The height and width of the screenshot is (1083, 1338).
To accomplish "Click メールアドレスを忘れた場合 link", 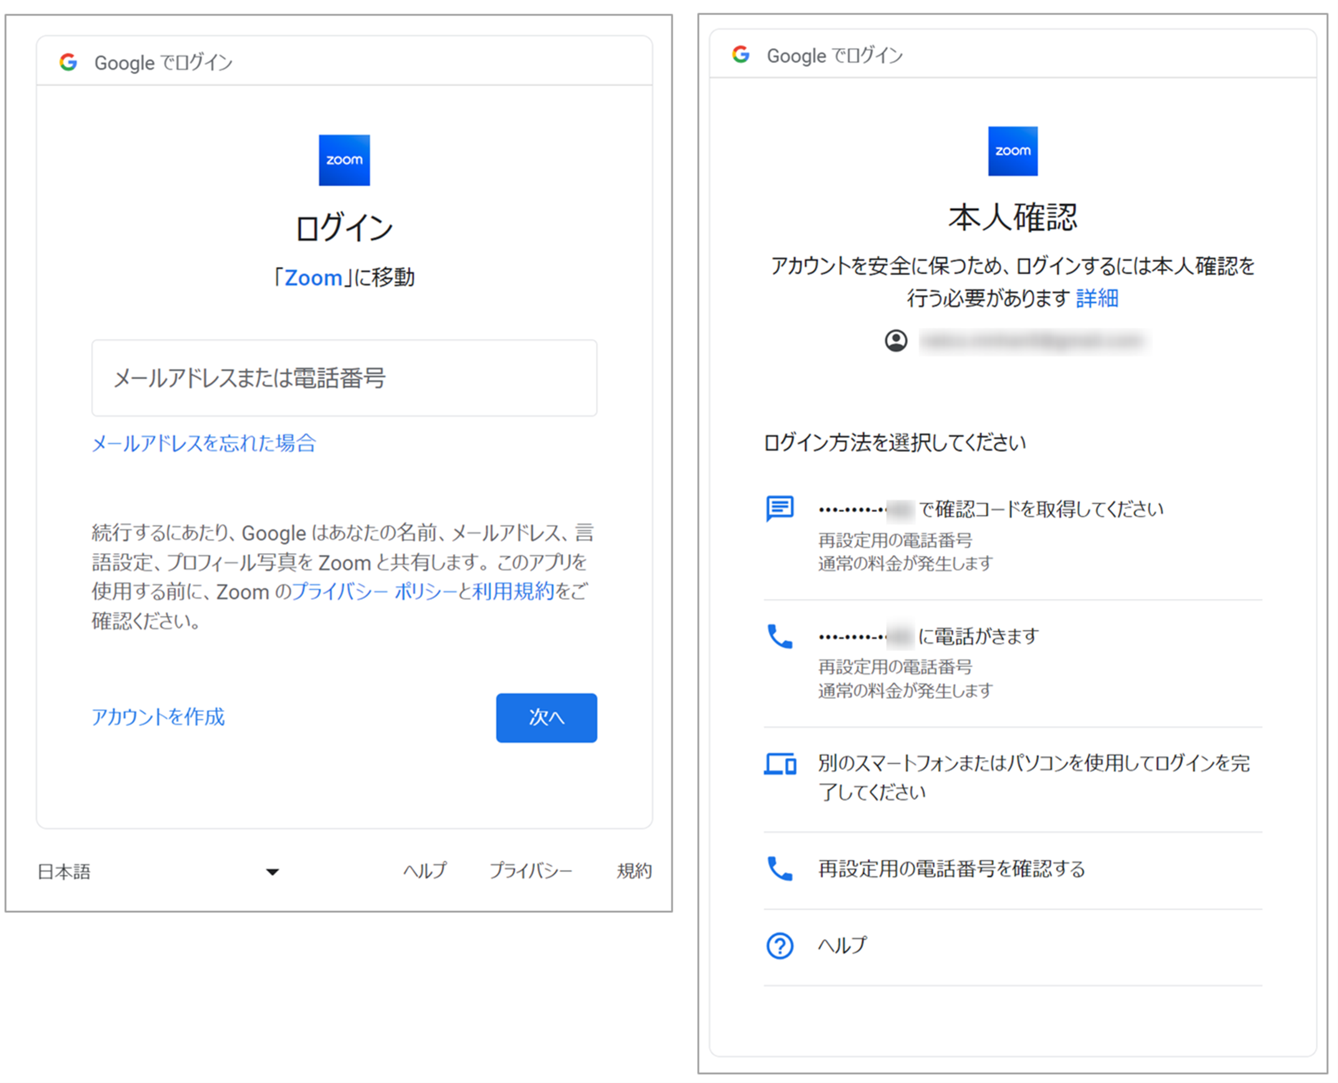I will pyautogui.click(x=203, y=443).
